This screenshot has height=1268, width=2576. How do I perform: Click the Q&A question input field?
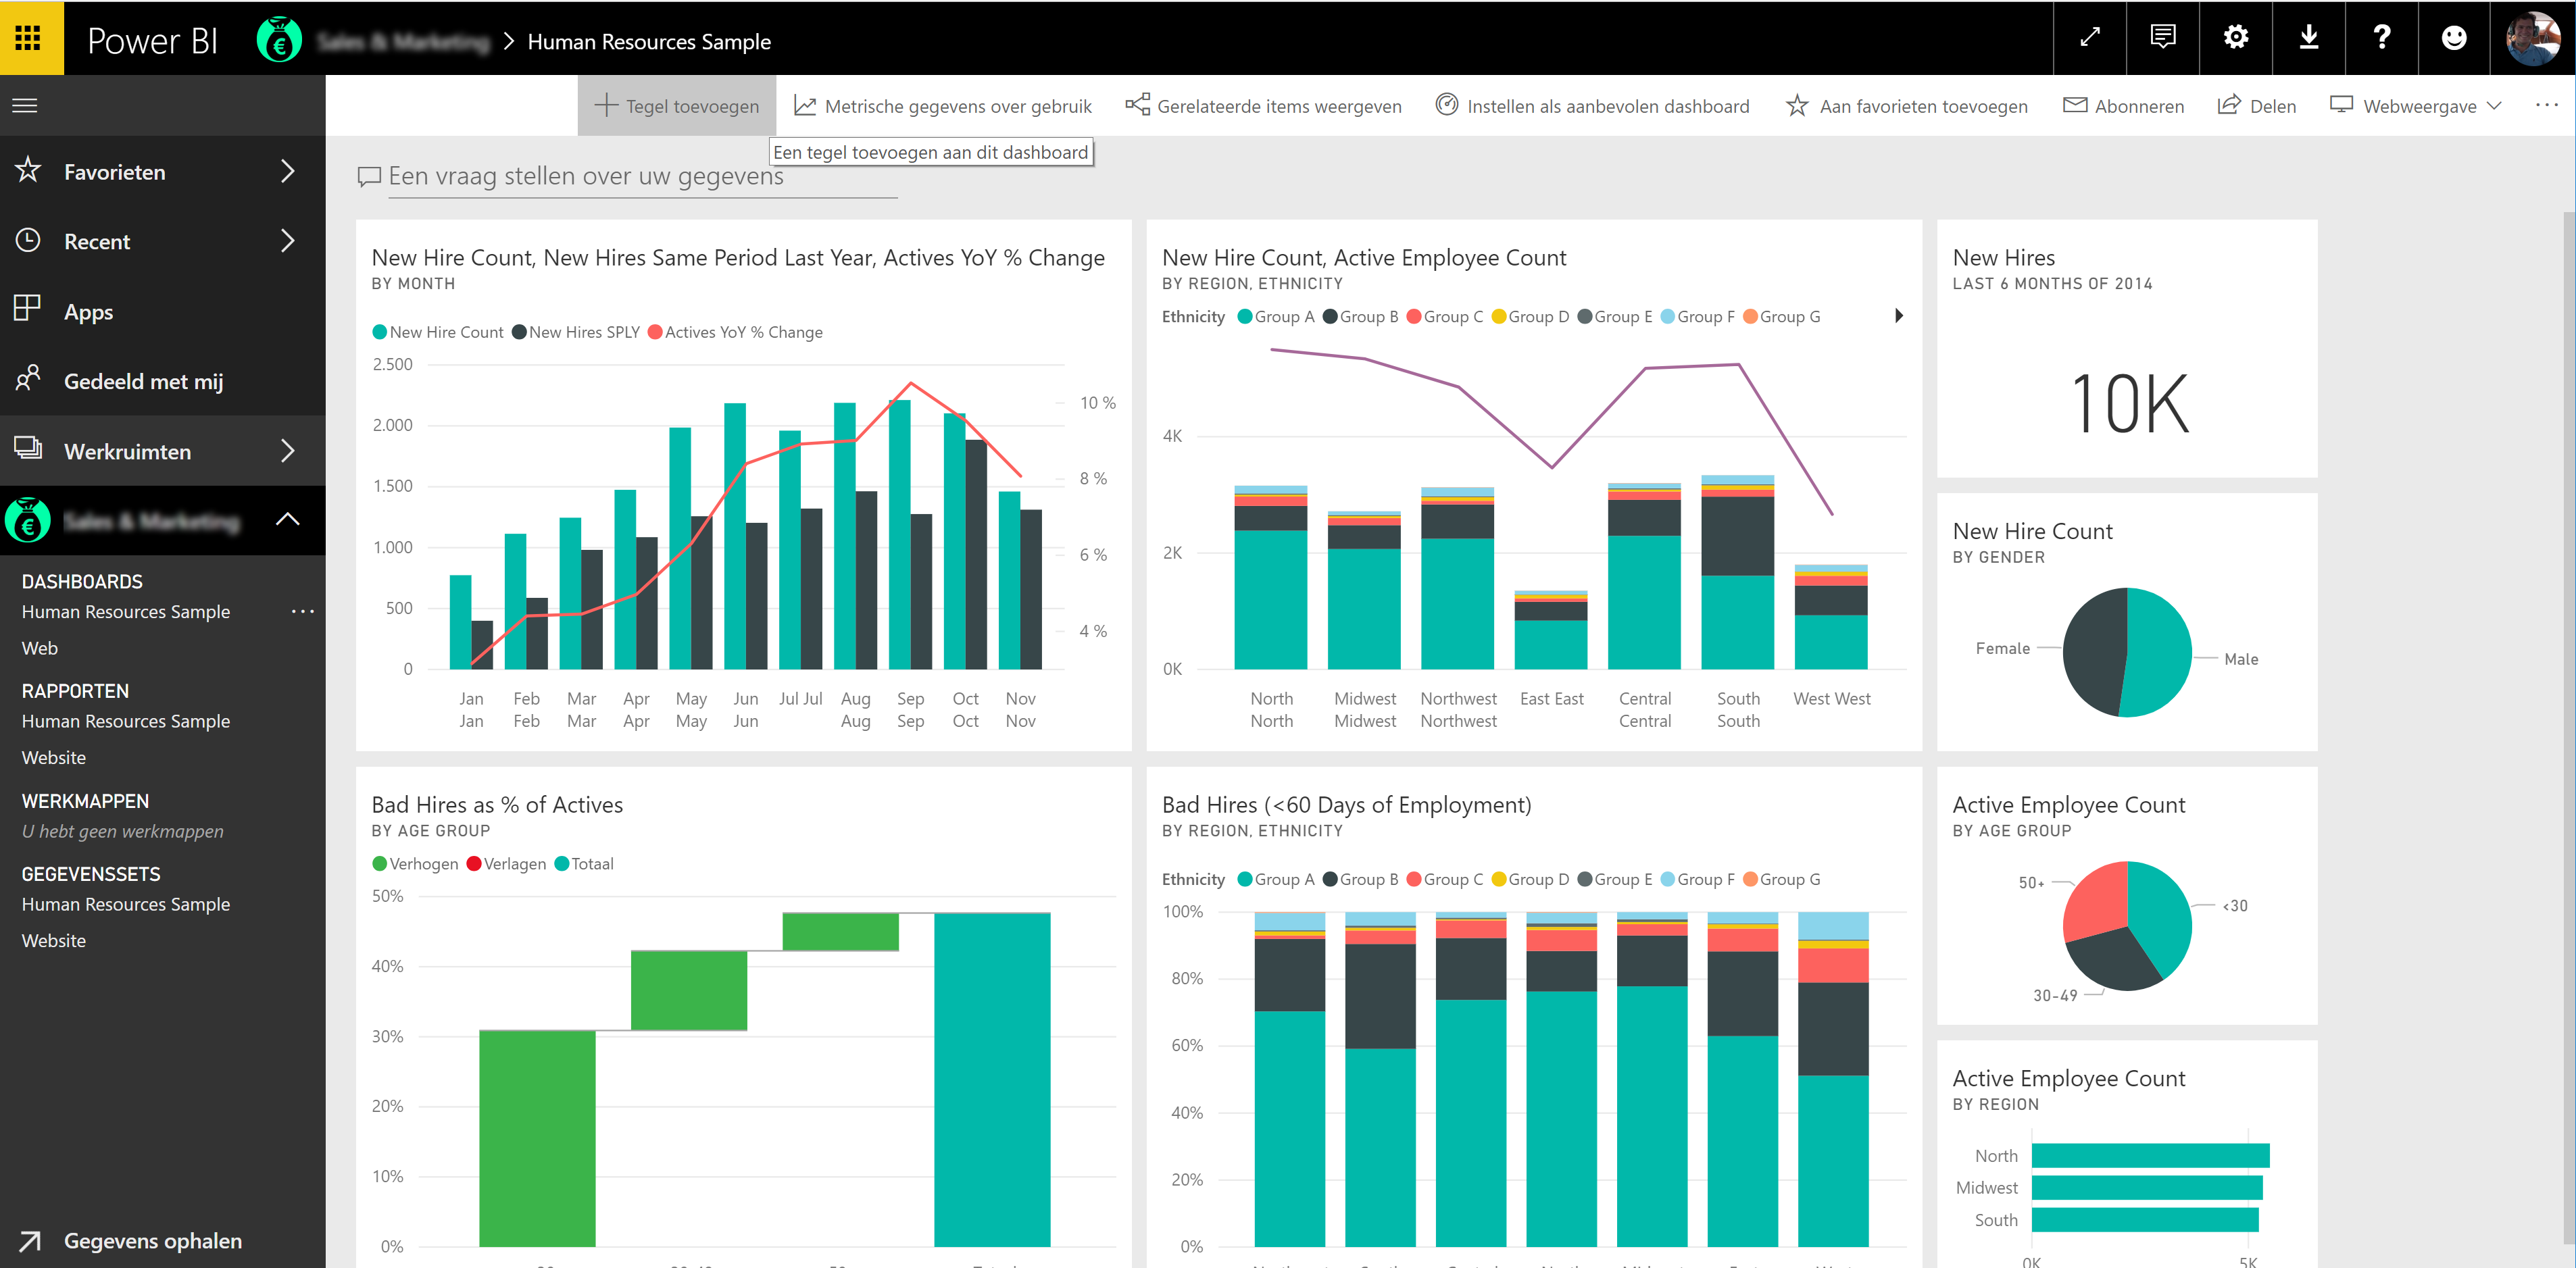click(x=642, y=177)
